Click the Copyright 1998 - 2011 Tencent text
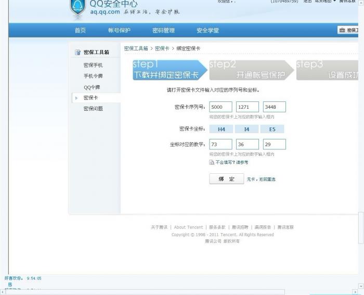Viewport: 364px width, 295px height. click(x=223, y=235)
